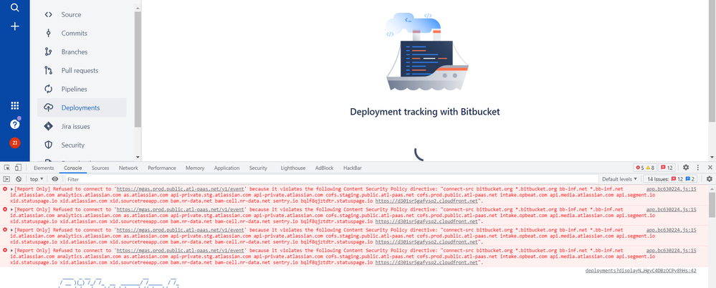This screenshot has height=288, width=716.
Task: Switch to the AdBlock tab
Action: tap(324, 168)
